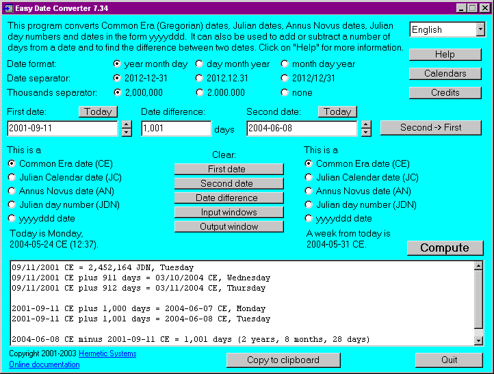The height and width of the screenshot is (374, 494).
Task: Open the Online documentation link
Action: click(44, 364)
